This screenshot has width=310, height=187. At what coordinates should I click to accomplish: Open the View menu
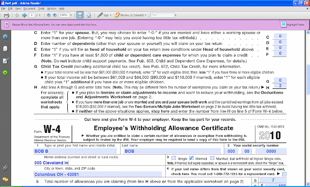point(18,9)
